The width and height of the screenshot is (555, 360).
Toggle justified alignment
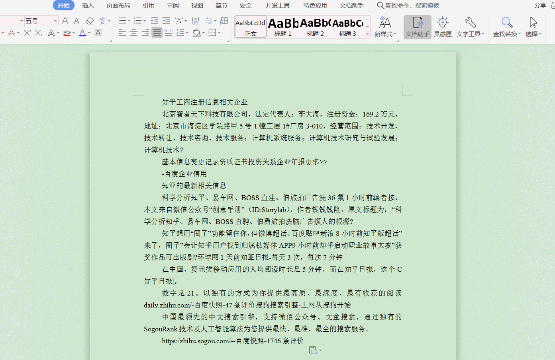pyautogui.click(x=157, y=33)
